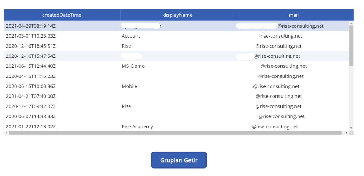Select the mail column header
This screenshot has width=364, height=176.
294,15
